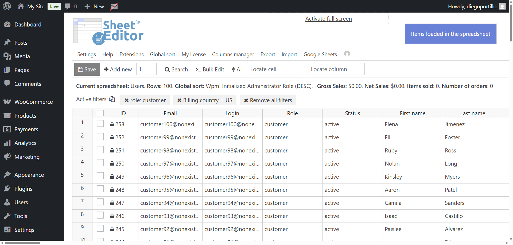
Task: Open the "Howdy, diegoportillo" account menu
Action: [x=473, y=6]
